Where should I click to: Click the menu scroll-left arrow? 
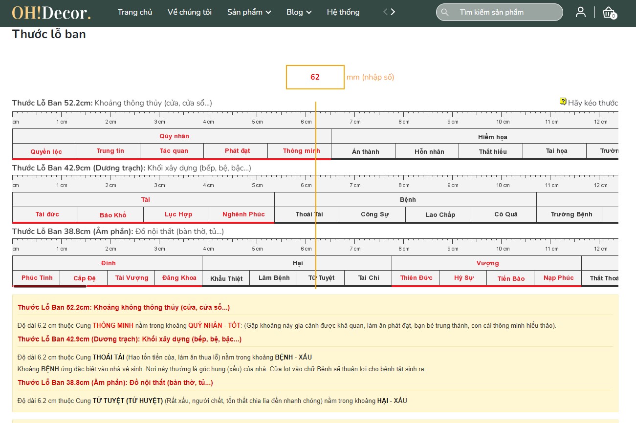tap(385, 12)
